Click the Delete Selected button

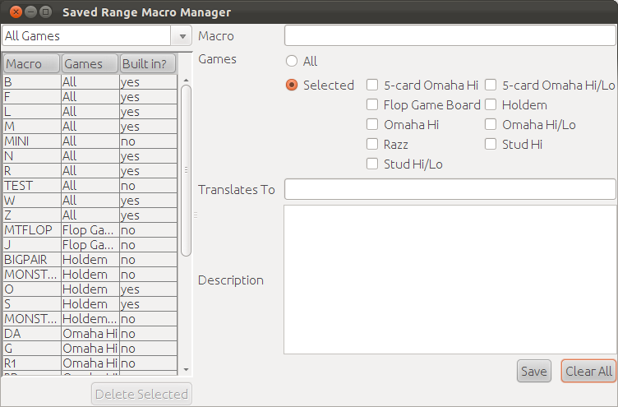point(141,394)
